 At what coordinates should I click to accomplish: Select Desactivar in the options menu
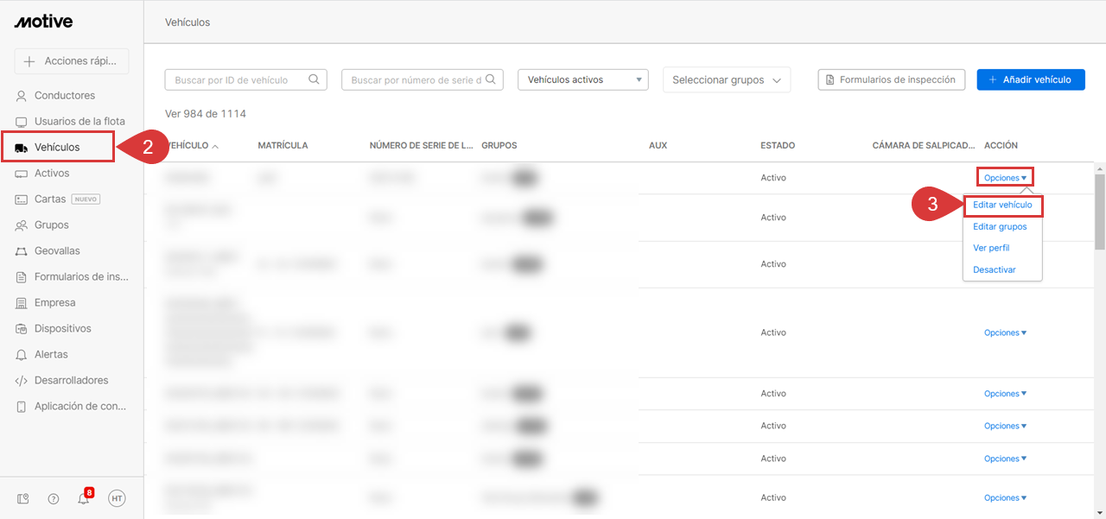click(995, 270)
